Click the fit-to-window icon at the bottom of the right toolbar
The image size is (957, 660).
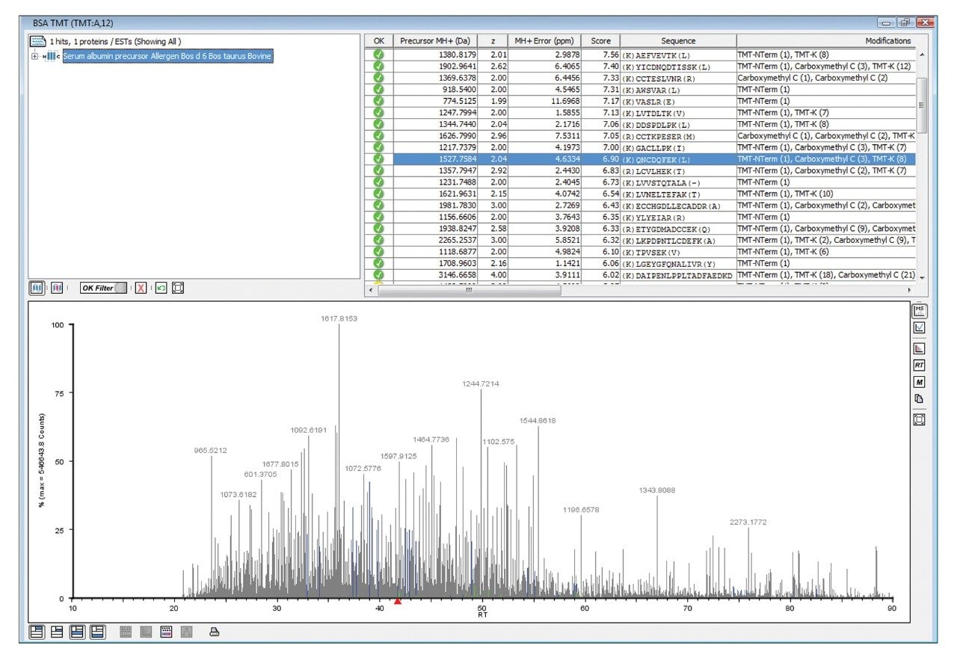920,419
